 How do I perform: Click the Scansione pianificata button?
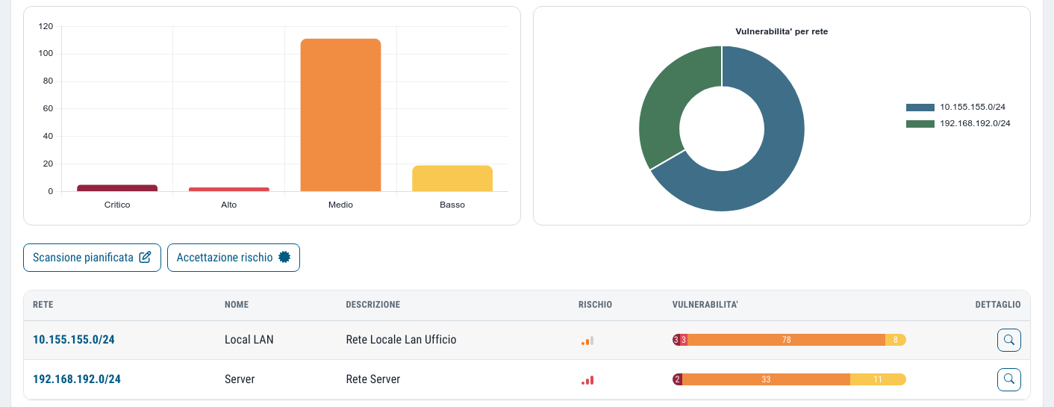[92, 258]
